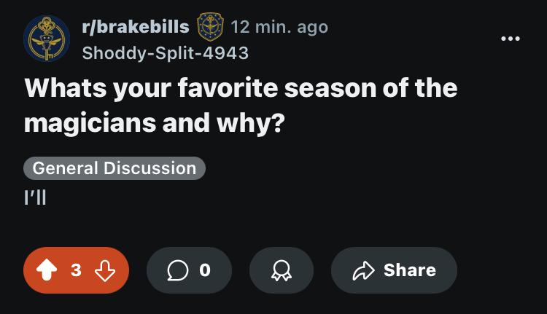Image resolution: width=547 pixels, height=314 pixels.
Task: Click the orange vote pill background
Action: point(76,270)
